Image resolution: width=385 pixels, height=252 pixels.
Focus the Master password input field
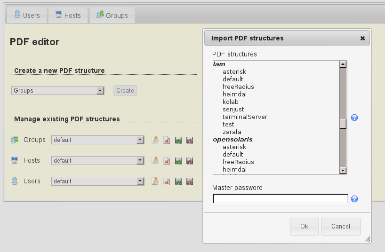280,199
